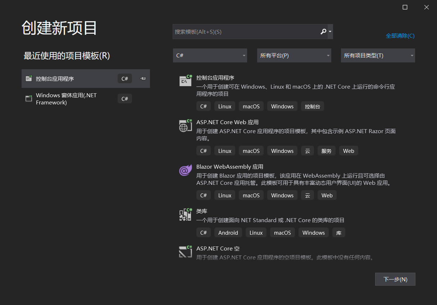Open the 所有项目类型 project type dropdown
Image resolution: width=437 pixels, height=305 pixels.
378,55
